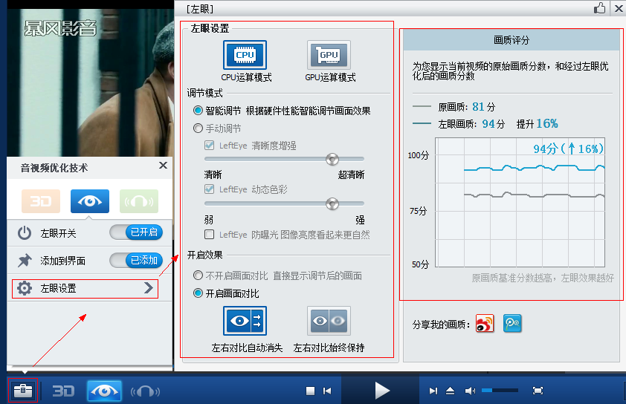Click the 3D tab icon in popup panel
626x404 pixels.
point(41,201)
